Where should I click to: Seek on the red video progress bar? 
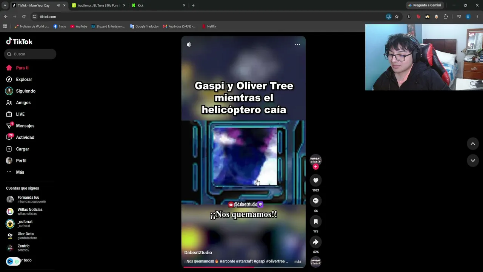(x=243, y=267)
